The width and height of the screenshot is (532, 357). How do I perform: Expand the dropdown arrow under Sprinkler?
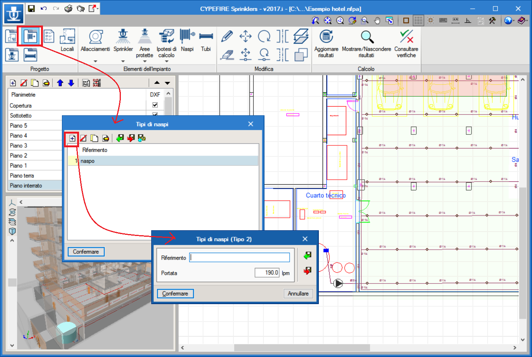[123, 61]
